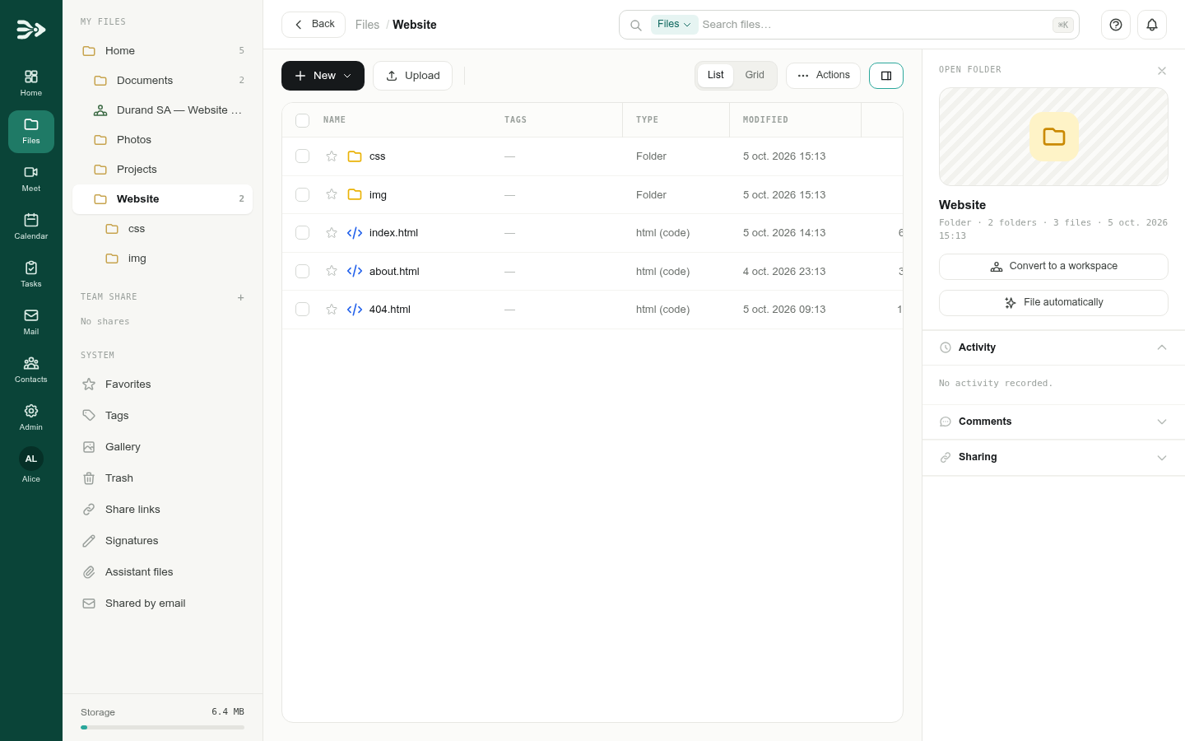Tick the checkbox for css folder
Image resolution: width=1185 pixels, height=741 pixels.
(303, 156)
